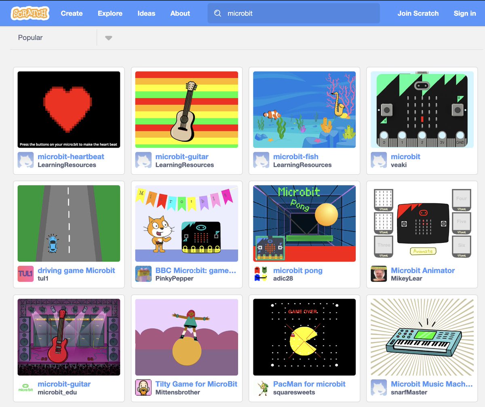This screenshot has height=407, width=485.
Task: Click LearningResources under microbit-heartbeat
Action: [x=67, y=165]
